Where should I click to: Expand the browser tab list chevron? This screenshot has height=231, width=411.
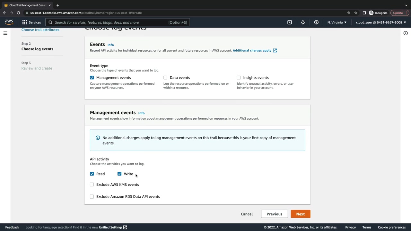pos(406,5)
